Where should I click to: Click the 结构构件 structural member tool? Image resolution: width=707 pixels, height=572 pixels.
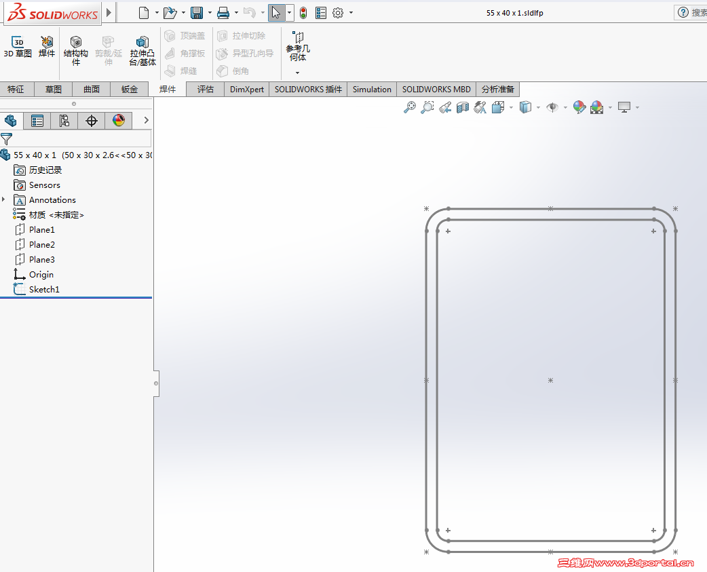pyautogui.click(x=76, y=51)
